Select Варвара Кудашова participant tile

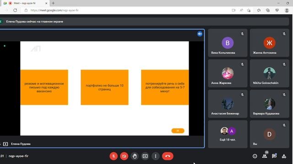270,104
